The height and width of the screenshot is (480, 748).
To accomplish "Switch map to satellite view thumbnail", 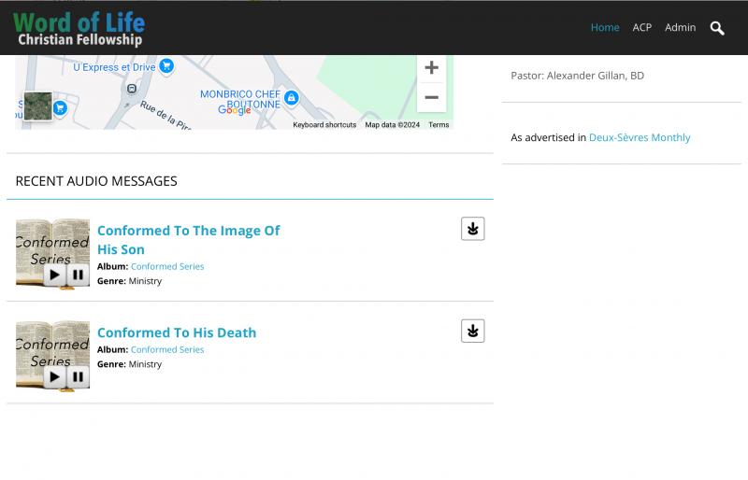I will pos(38,106).
